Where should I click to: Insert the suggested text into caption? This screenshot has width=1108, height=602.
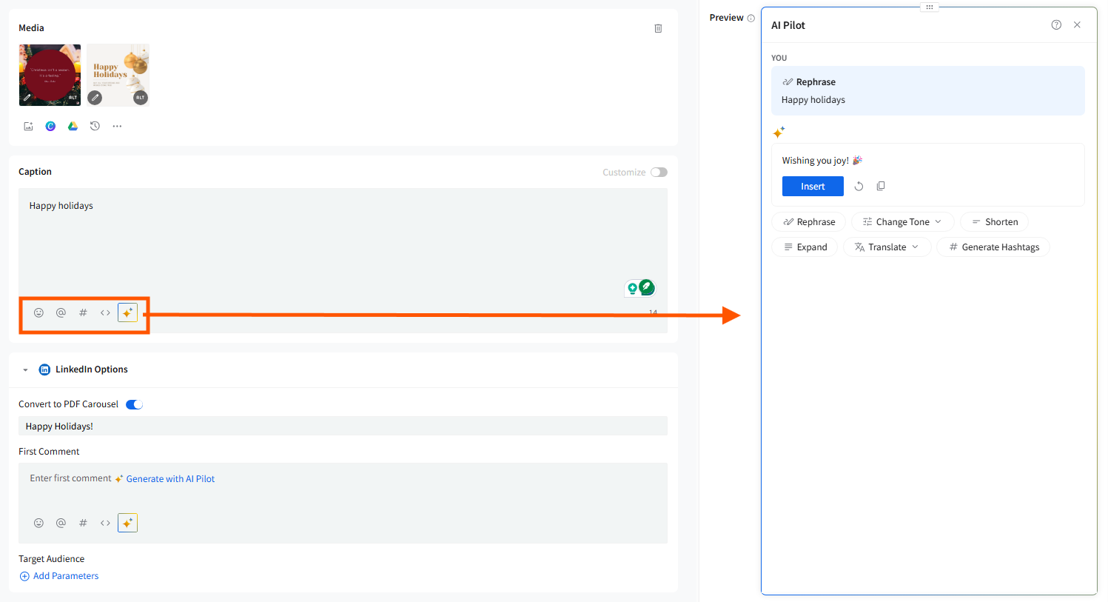(813, 187)
